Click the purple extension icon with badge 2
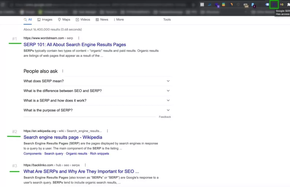 pos(217,5)
